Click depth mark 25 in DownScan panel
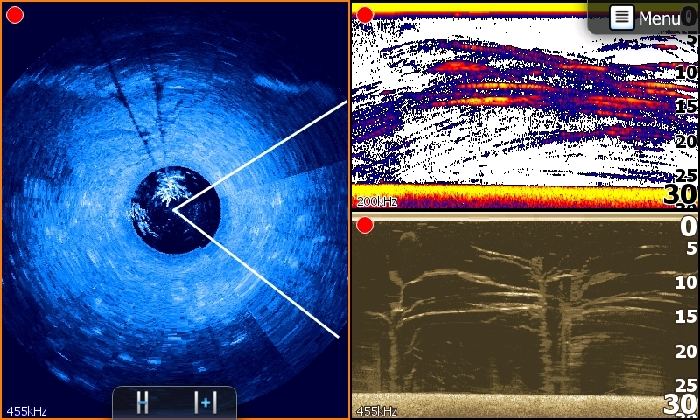This screenshot has width=700, height=420. [x=686, y=385]
